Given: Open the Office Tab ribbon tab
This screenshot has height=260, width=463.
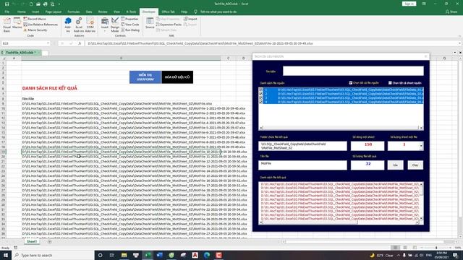Looking at the screenshot, I should 168,12.
